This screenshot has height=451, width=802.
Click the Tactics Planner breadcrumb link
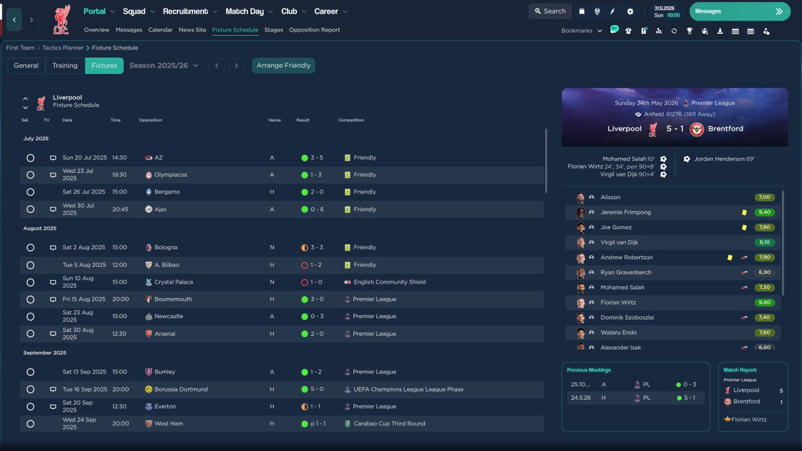coord(63,48)
